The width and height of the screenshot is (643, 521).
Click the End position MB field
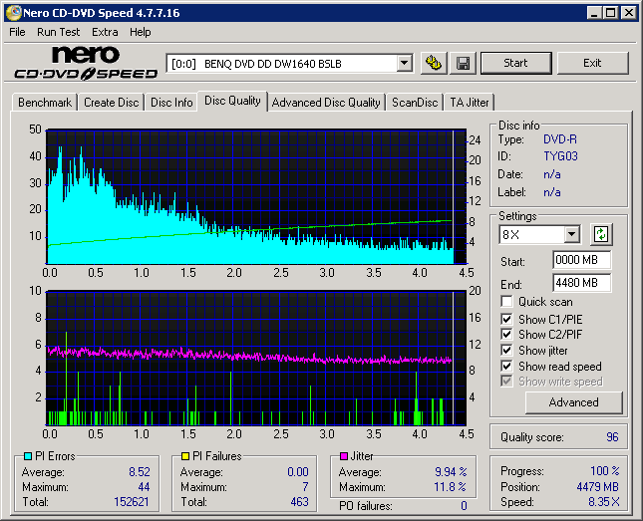click(x=581, y=283)
